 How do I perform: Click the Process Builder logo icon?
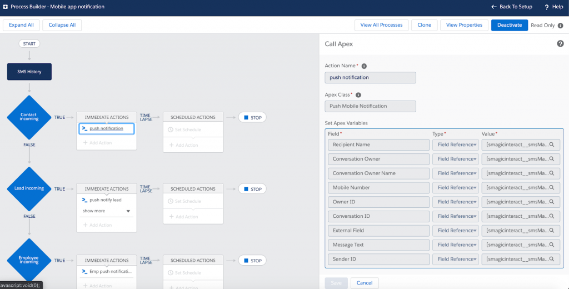click(5, 7)
